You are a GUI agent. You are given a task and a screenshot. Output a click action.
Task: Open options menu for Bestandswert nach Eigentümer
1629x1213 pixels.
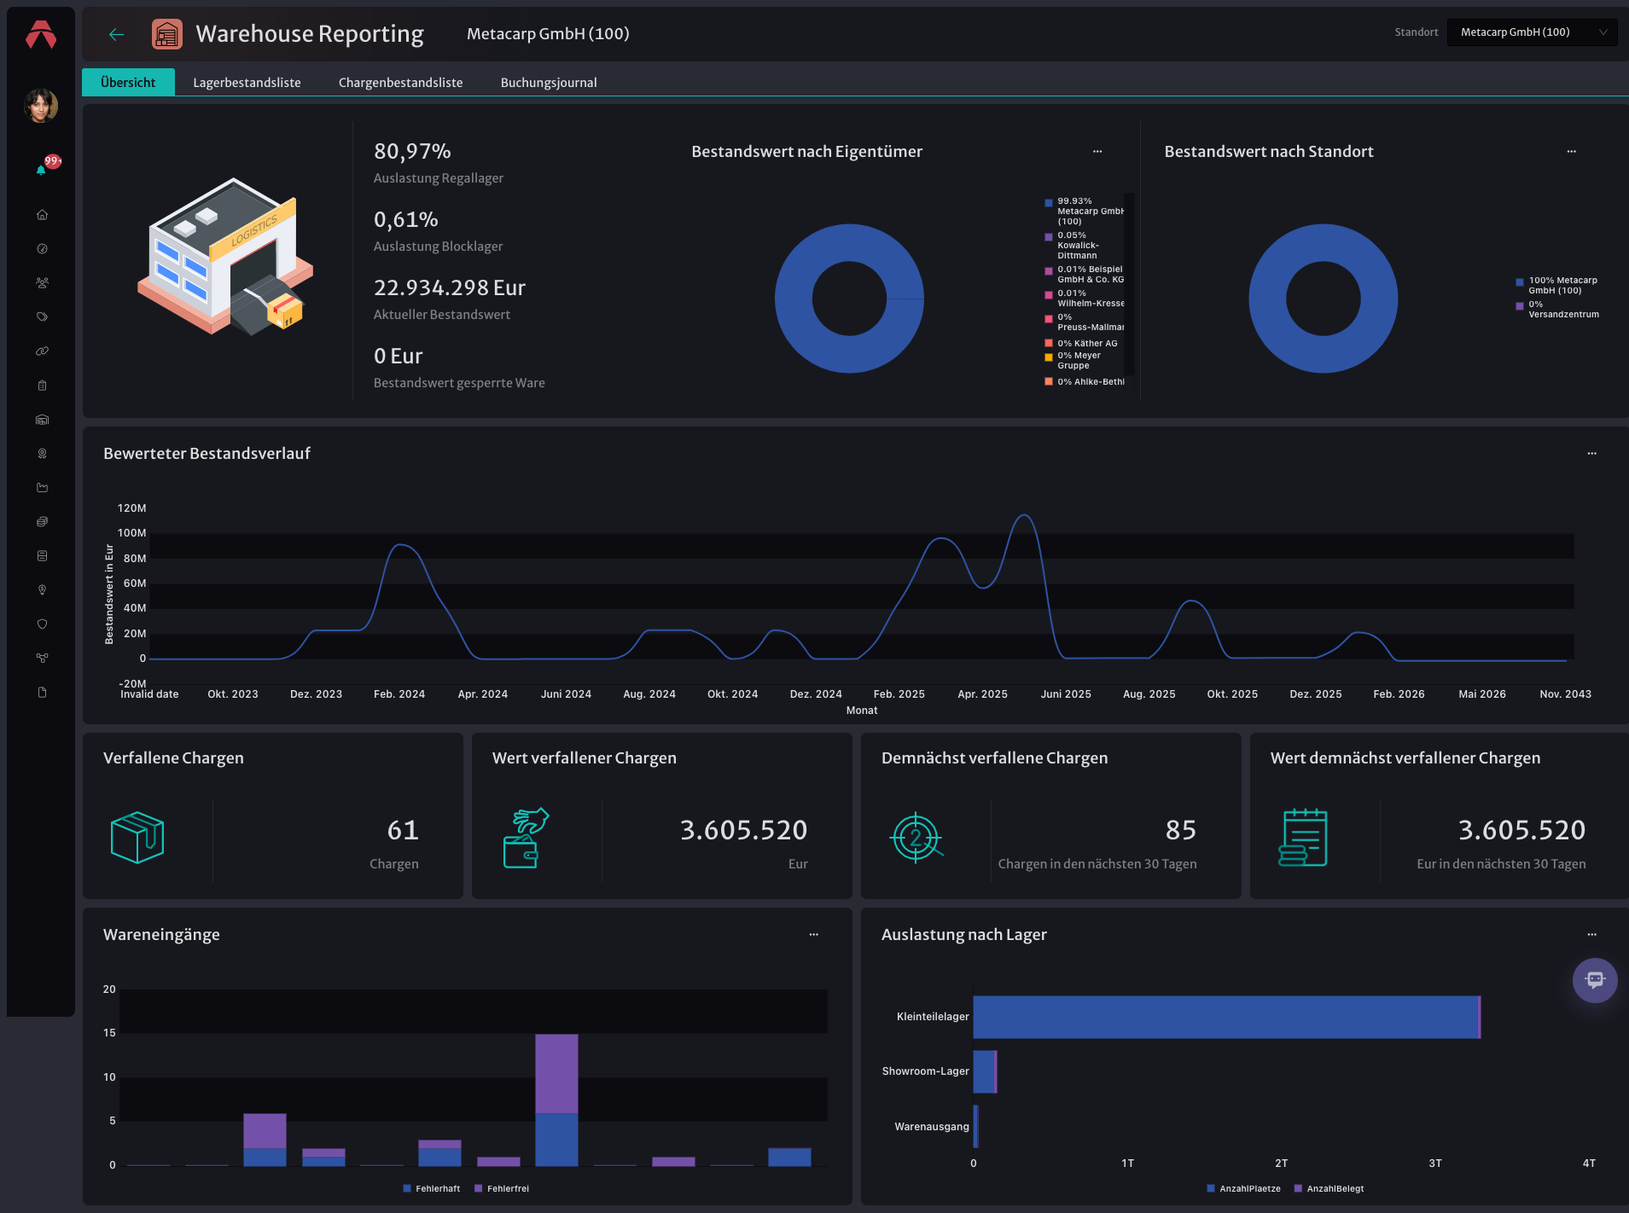[1097, 152]
